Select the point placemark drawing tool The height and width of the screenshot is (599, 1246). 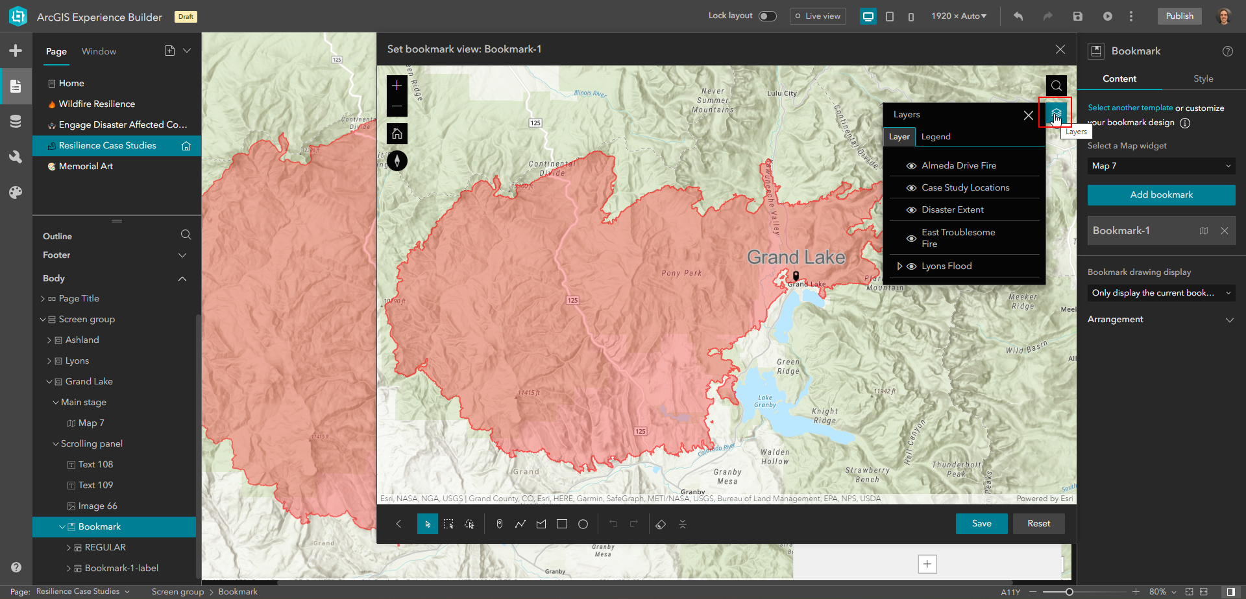pos(499,524)
